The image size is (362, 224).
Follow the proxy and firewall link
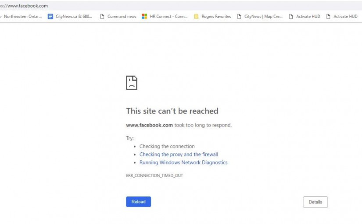coord(179,155)
